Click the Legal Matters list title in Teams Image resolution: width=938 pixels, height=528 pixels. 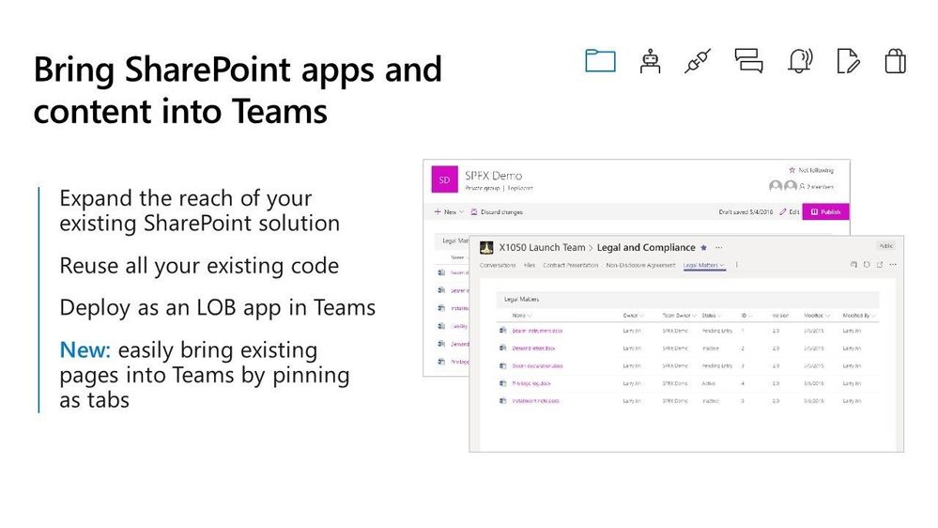[x=522, y=300]
